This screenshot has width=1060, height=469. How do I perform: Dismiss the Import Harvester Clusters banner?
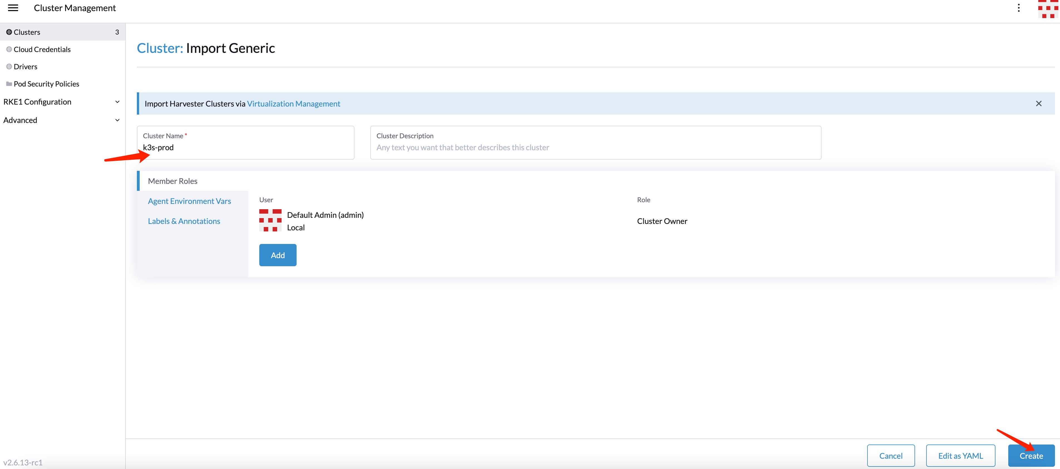tap(1039, 104)
